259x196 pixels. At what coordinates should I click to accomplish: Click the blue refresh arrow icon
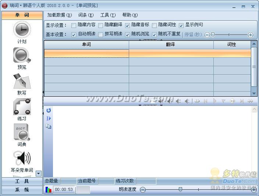pyautogui.click(x=49, y=110)
